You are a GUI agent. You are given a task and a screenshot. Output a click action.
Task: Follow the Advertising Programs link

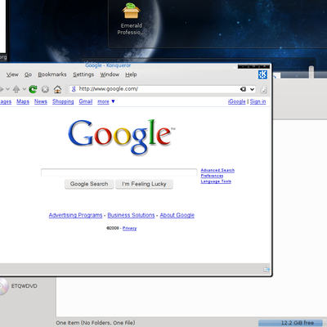[75, 215]
